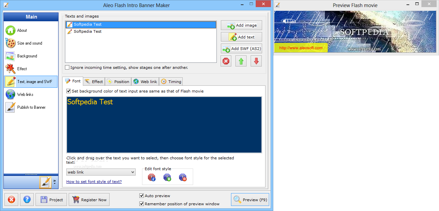Click app icon in Preview Flash movie window
The width and height of the screenshot is (439, 211).
coord(277,5)
